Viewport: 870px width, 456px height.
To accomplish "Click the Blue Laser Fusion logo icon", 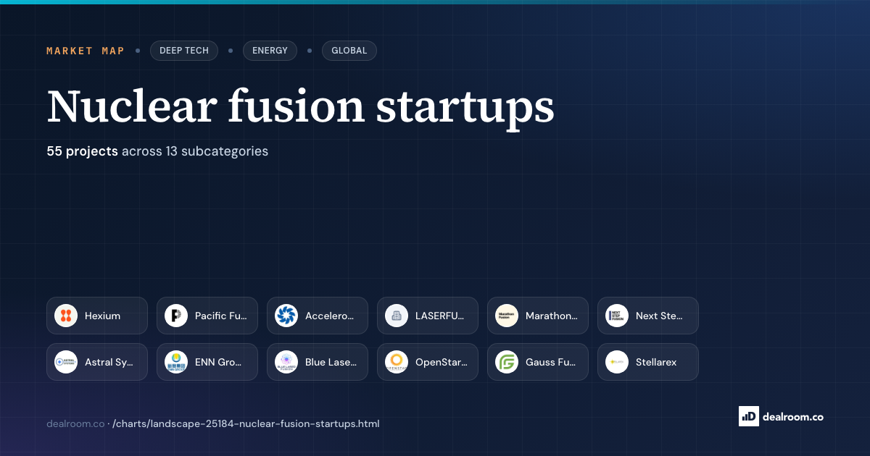I will pyautogui.click(x=286, y=362).
